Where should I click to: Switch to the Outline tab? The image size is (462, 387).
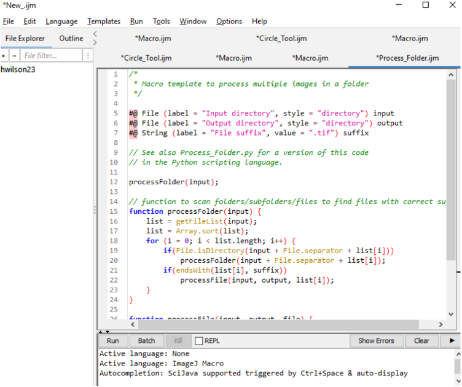coord(71,38)
